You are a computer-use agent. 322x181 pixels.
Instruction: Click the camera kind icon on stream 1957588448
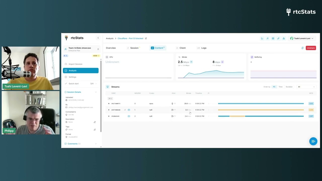[172, 110]
